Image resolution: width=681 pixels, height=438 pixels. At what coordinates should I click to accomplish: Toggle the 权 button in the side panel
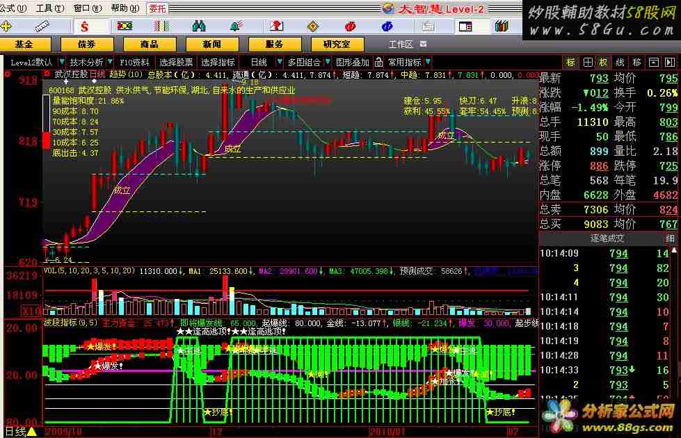click(x=603, y=63)
